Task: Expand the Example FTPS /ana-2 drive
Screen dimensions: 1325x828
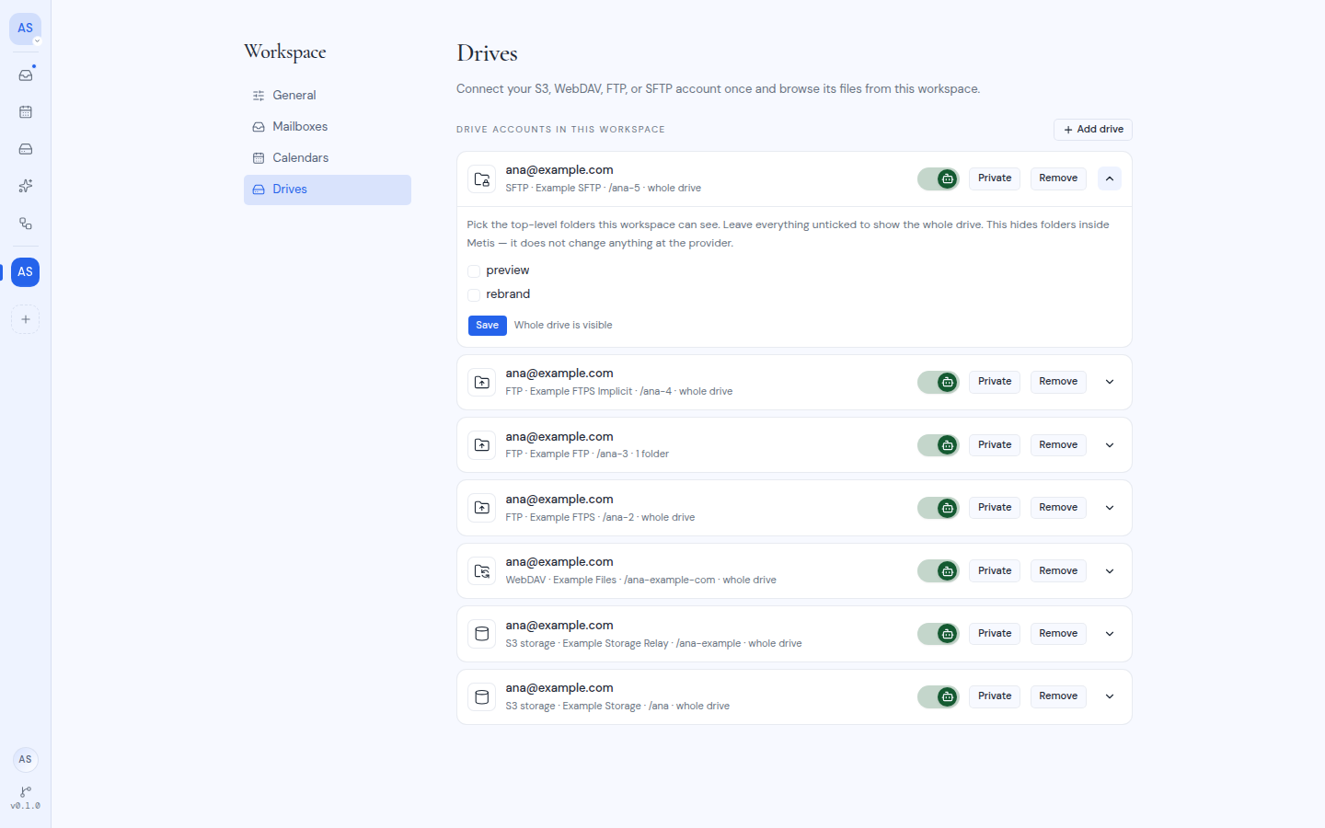Action: [x=1110, y=508]
